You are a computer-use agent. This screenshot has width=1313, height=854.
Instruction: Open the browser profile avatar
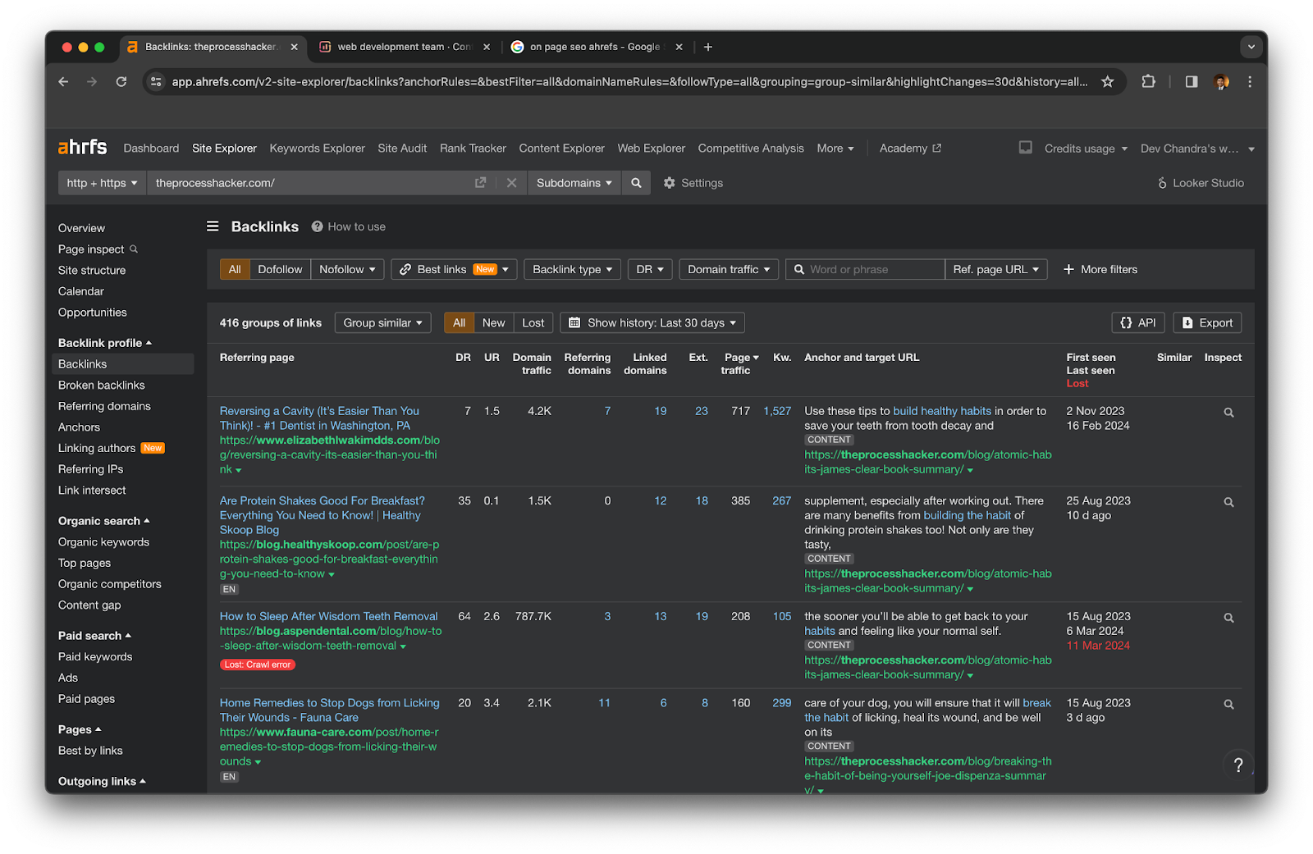coord(1221,81)
